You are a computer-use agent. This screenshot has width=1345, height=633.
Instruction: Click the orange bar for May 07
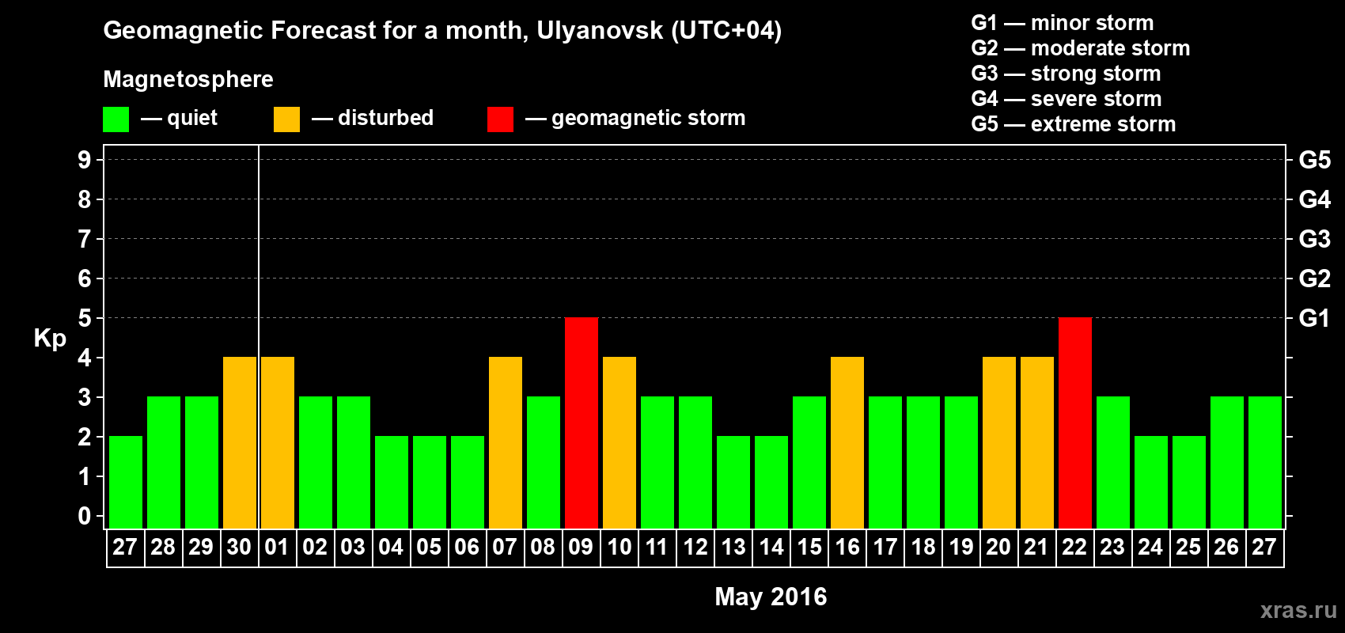pyautogui.click(x=506, y=443)
